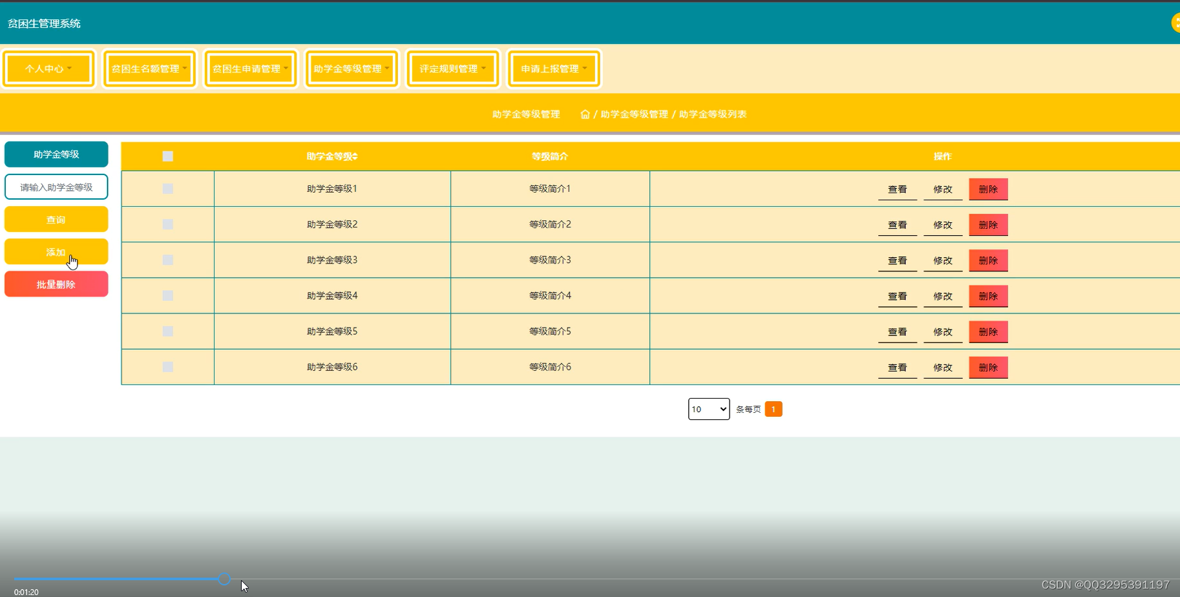Click 删除 for 助学金等级5
1180x597 pixels.
click(x=988, y=331)
